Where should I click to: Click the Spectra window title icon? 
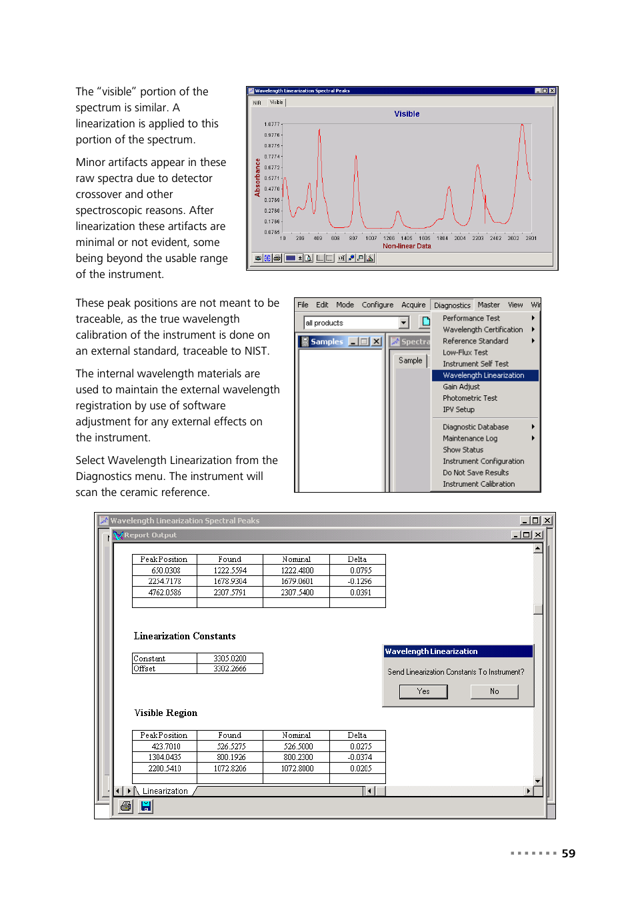395,341
